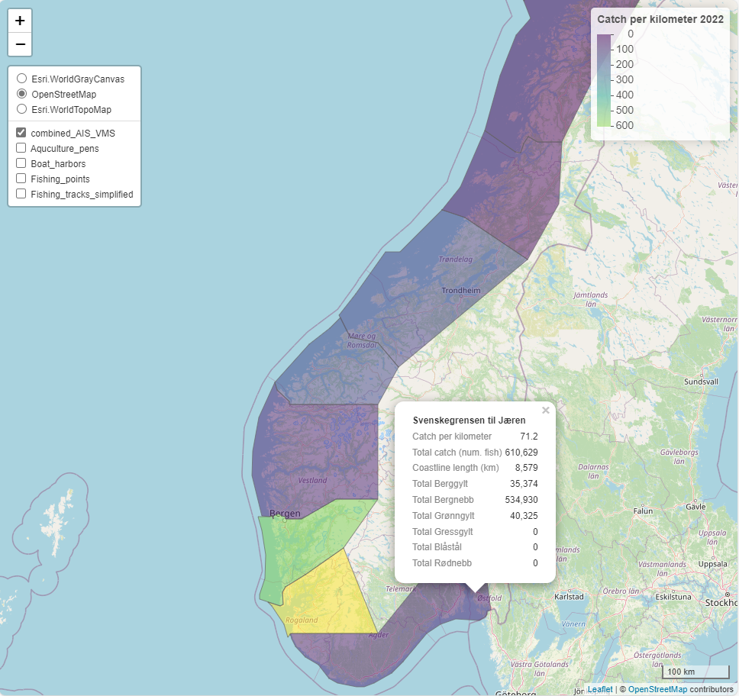
Task: Zoom out of the map
Action: tap(20, 44)
